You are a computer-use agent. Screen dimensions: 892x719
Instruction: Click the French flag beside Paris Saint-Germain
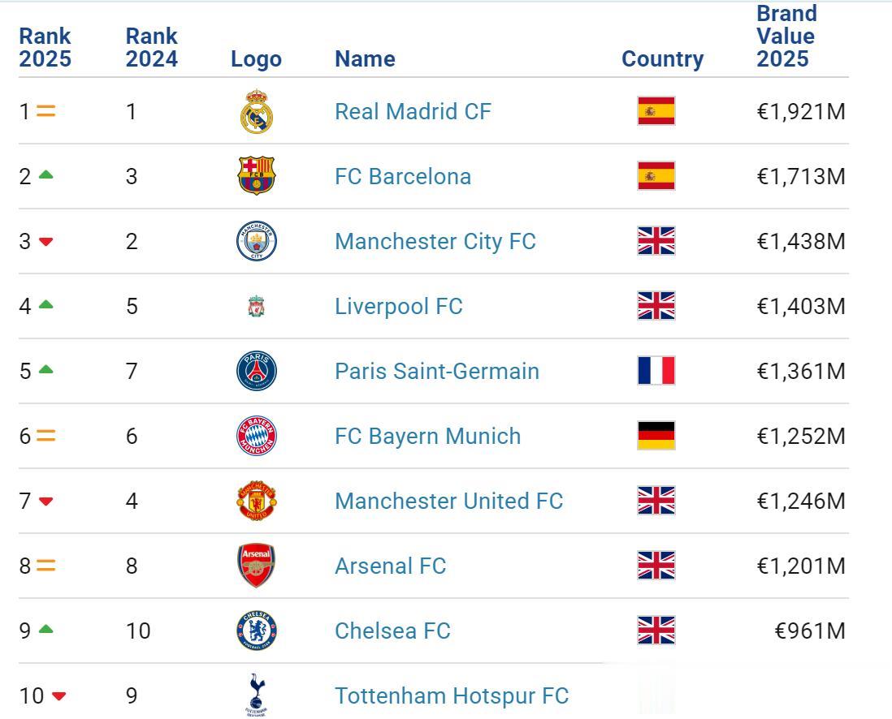[x=656, y=371]
